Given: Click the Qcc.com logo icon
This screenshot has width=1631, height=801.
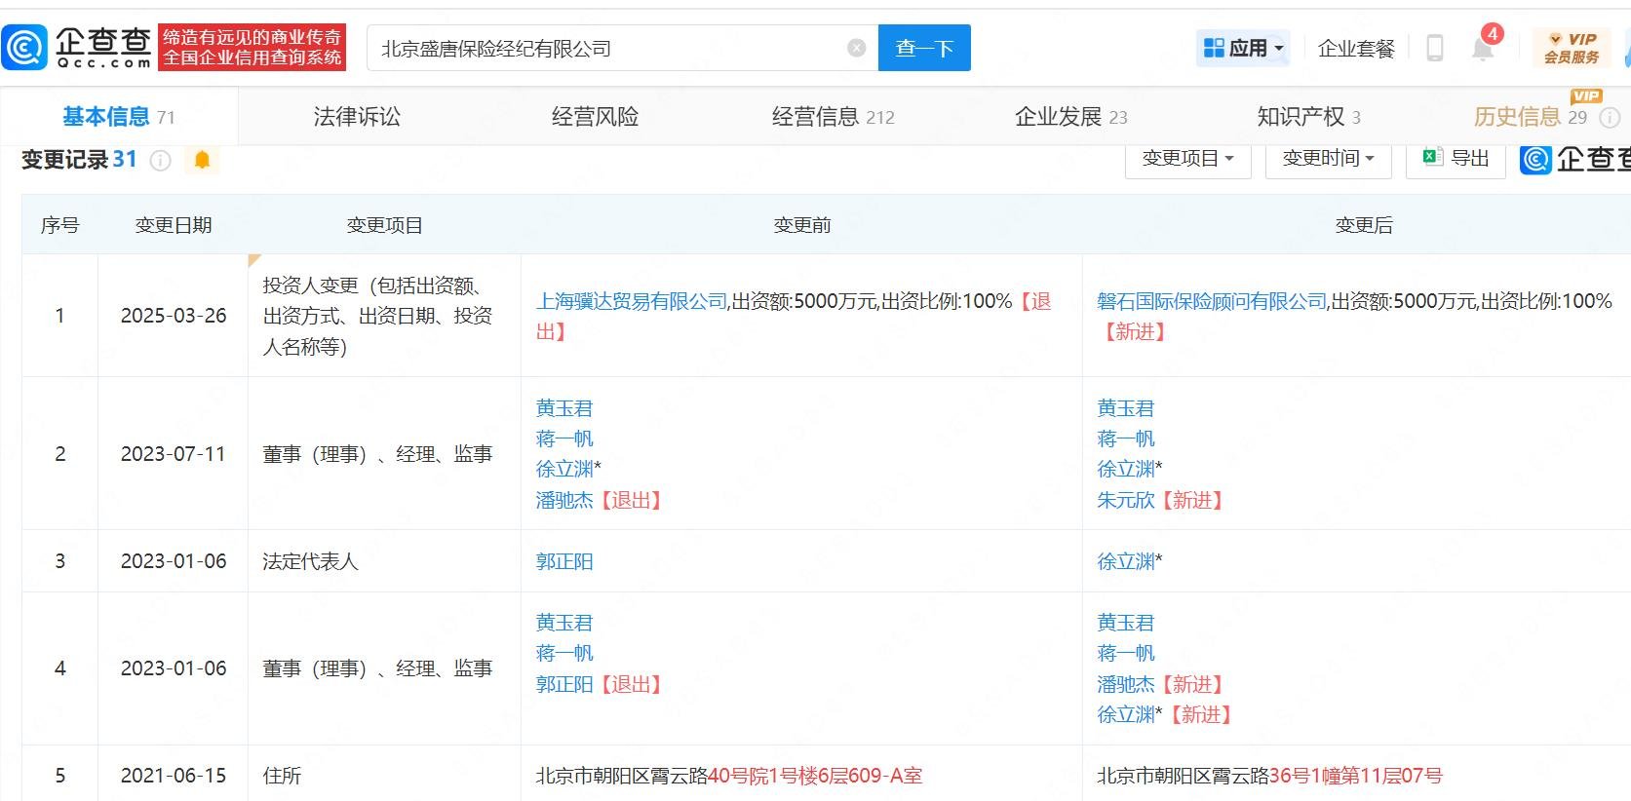Looking at the screenshot, I should tap(24, 48).
